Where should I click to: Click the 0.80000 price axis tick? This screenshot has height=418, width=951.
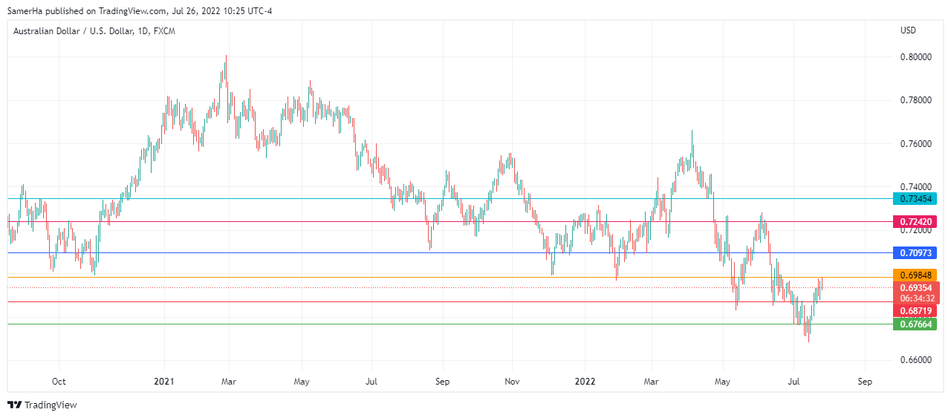[x=915, y=56]
